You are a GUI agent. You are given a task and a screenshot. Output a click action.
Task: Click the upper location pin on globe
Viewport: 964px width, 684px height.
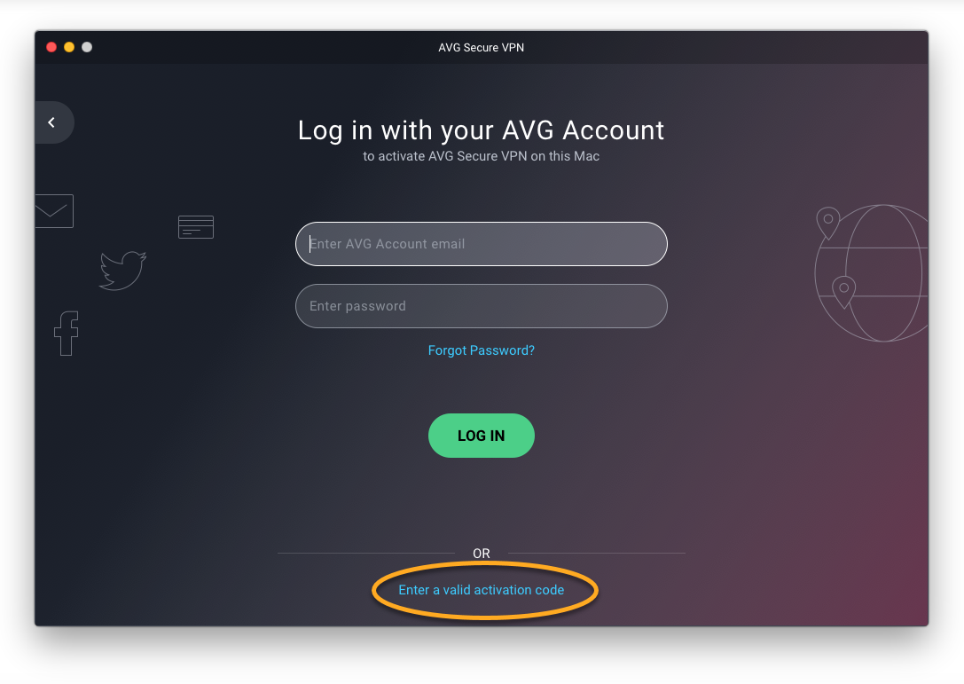(828, 223)
